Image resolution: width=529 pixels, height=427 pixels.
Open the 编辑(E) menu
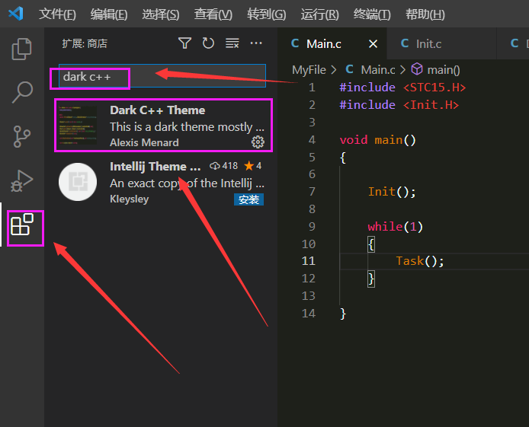109,14
